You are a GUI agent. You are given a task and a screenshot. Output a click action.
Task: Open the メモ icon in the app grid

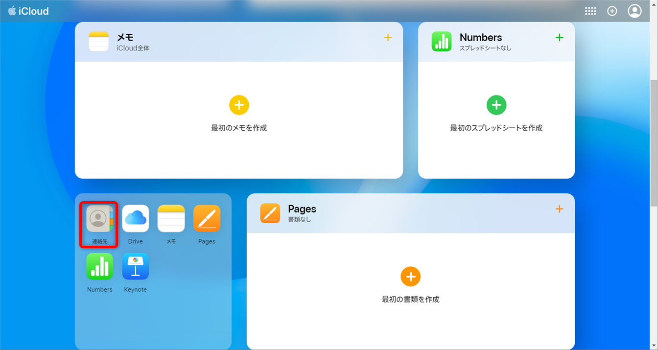tap(171, 219)
